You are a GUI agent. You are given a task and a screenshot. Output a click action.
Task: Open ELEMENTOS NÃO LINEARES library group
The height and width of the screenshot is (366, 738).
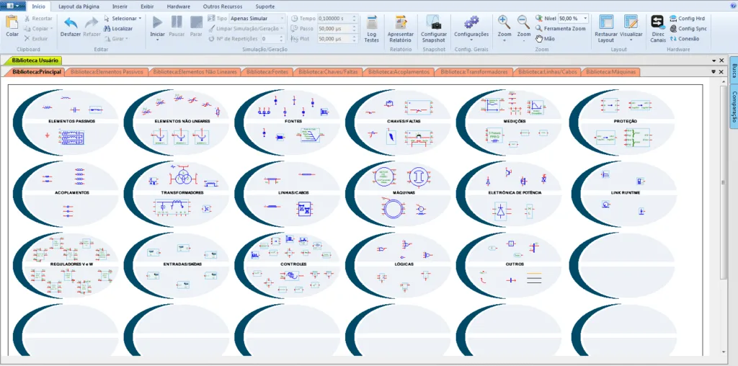(x=175, y=122)
